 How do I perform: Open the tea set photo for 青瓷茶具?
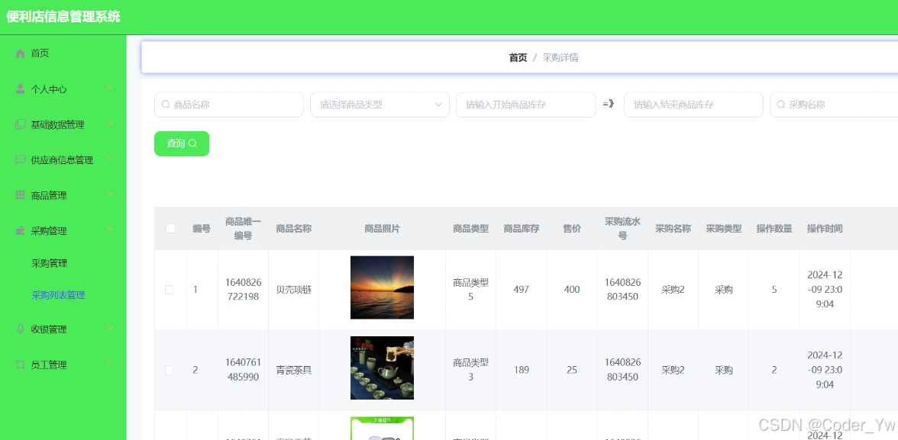[382, 368]
